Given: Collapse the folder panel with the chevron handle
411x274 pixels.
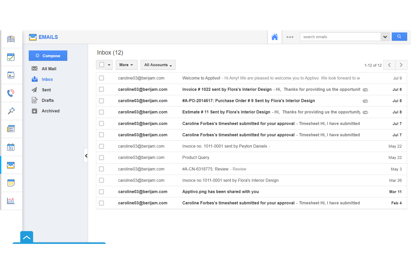Looking at the screenshot, I should [x=86, y=156].
